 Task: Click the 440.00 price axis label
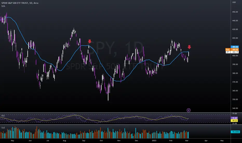(235, 21)
